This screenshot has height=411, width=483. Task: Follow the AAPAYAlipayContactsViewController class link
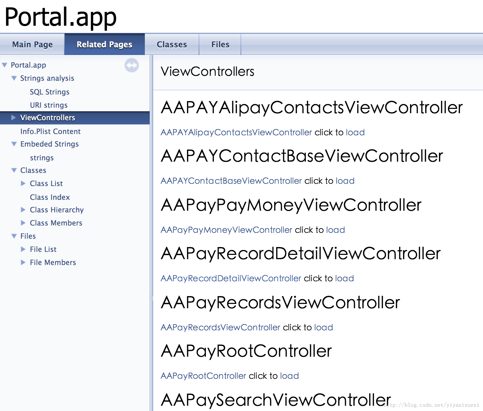click(x=236, y=132)
